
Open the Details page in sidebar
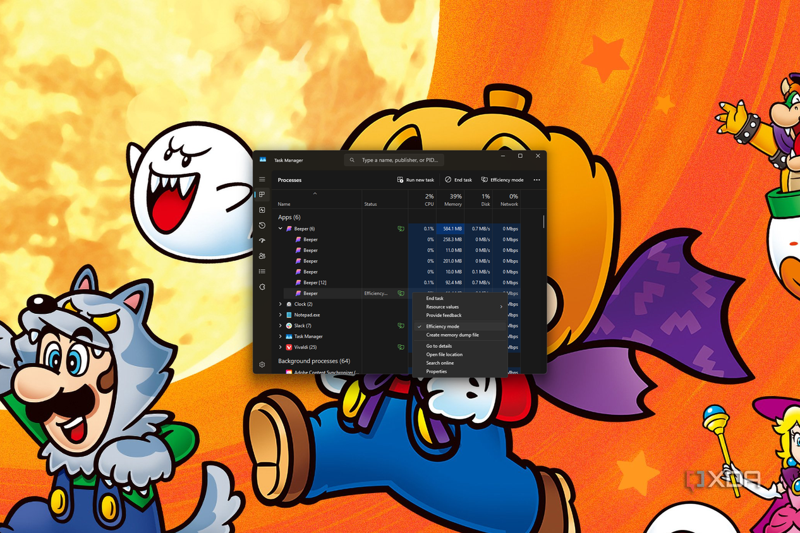pos(262,272)
